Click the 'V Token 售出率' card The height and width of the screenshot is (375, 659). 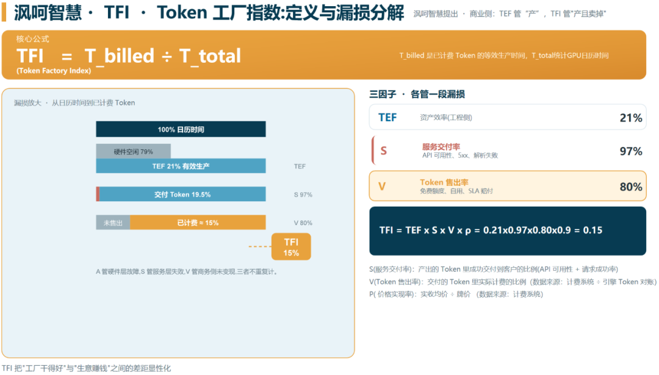[507, 186]
